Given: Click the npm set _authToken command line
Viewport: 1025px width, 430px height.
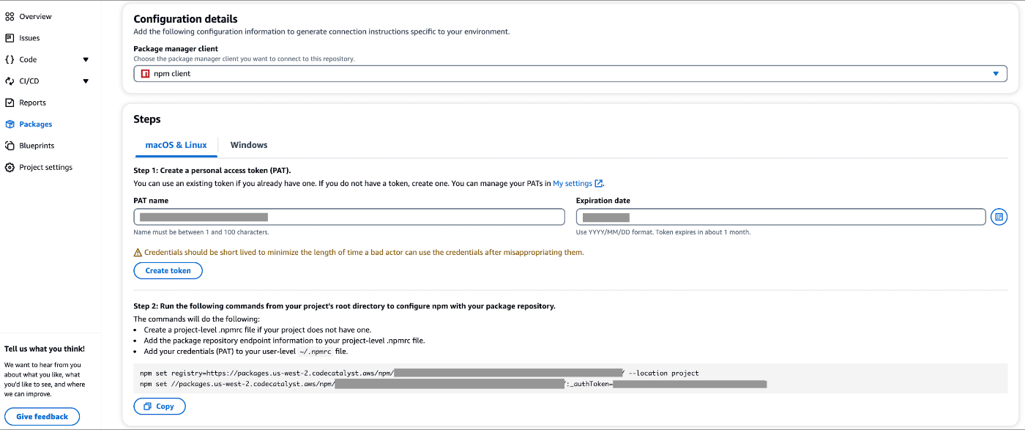Looking at the screenshot, I should tap(453, 384).
